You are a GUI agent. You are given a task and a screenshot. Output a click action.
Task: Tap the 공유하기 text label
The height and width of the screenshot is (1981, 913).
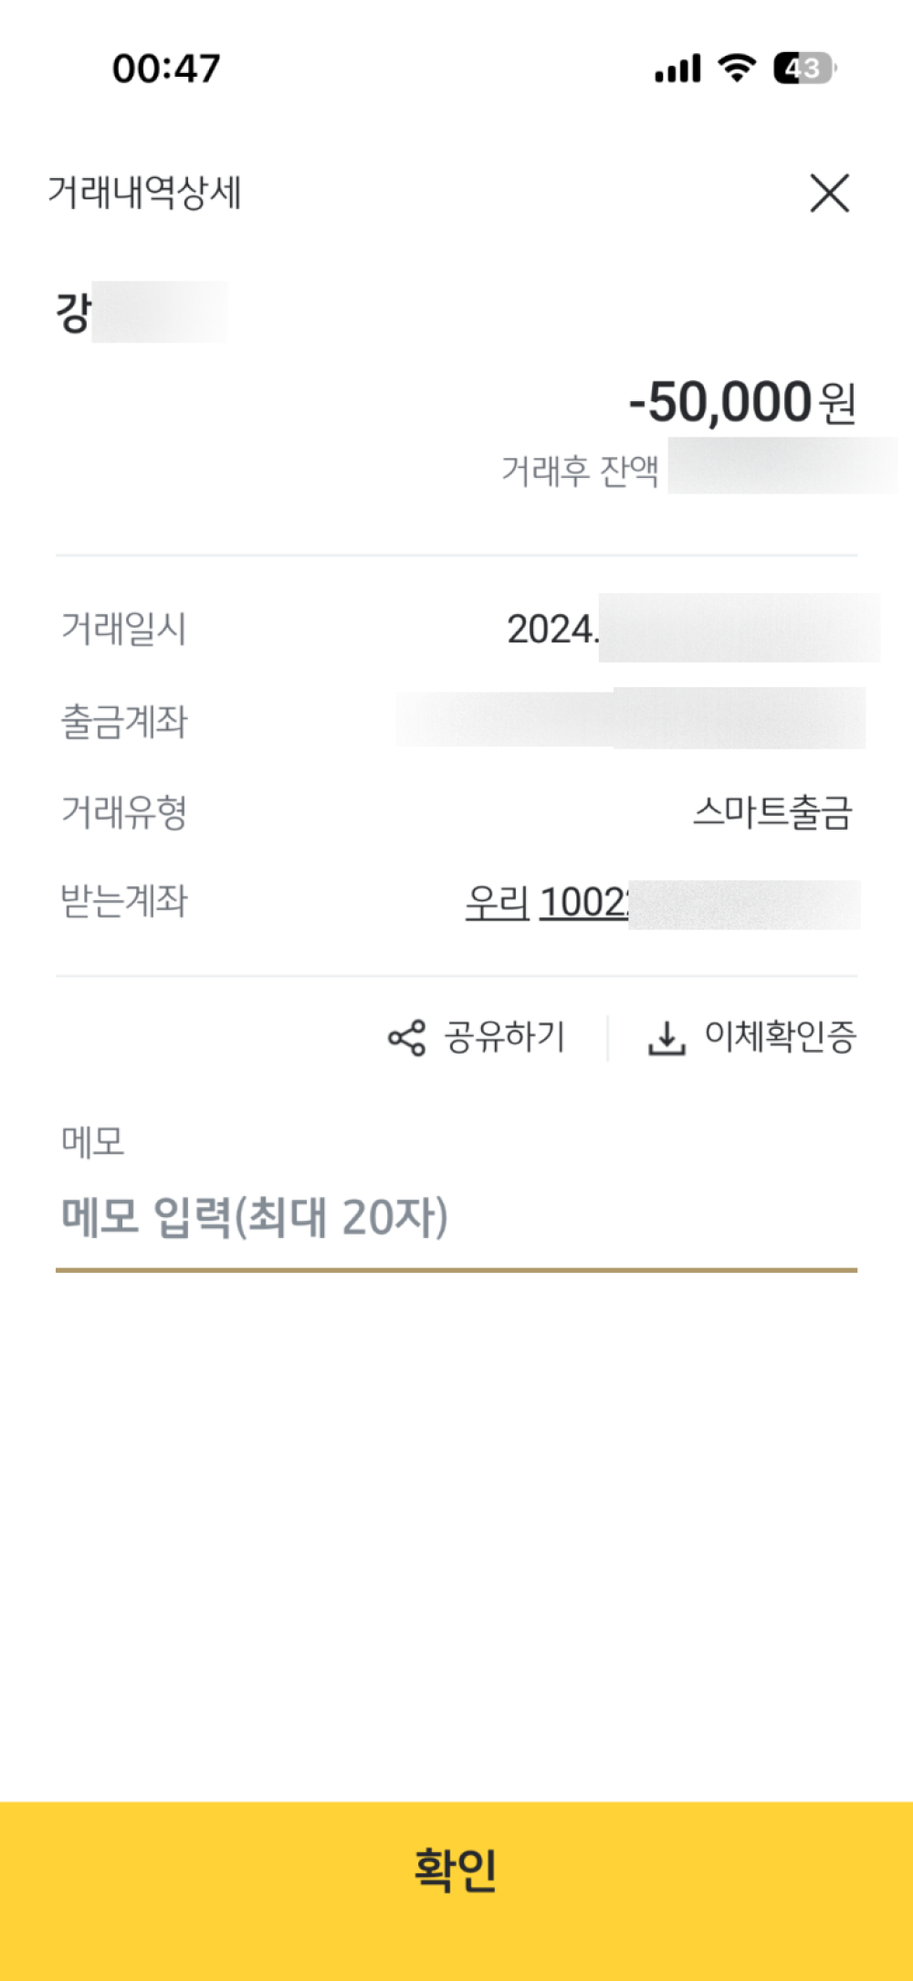click(505, 1037)
